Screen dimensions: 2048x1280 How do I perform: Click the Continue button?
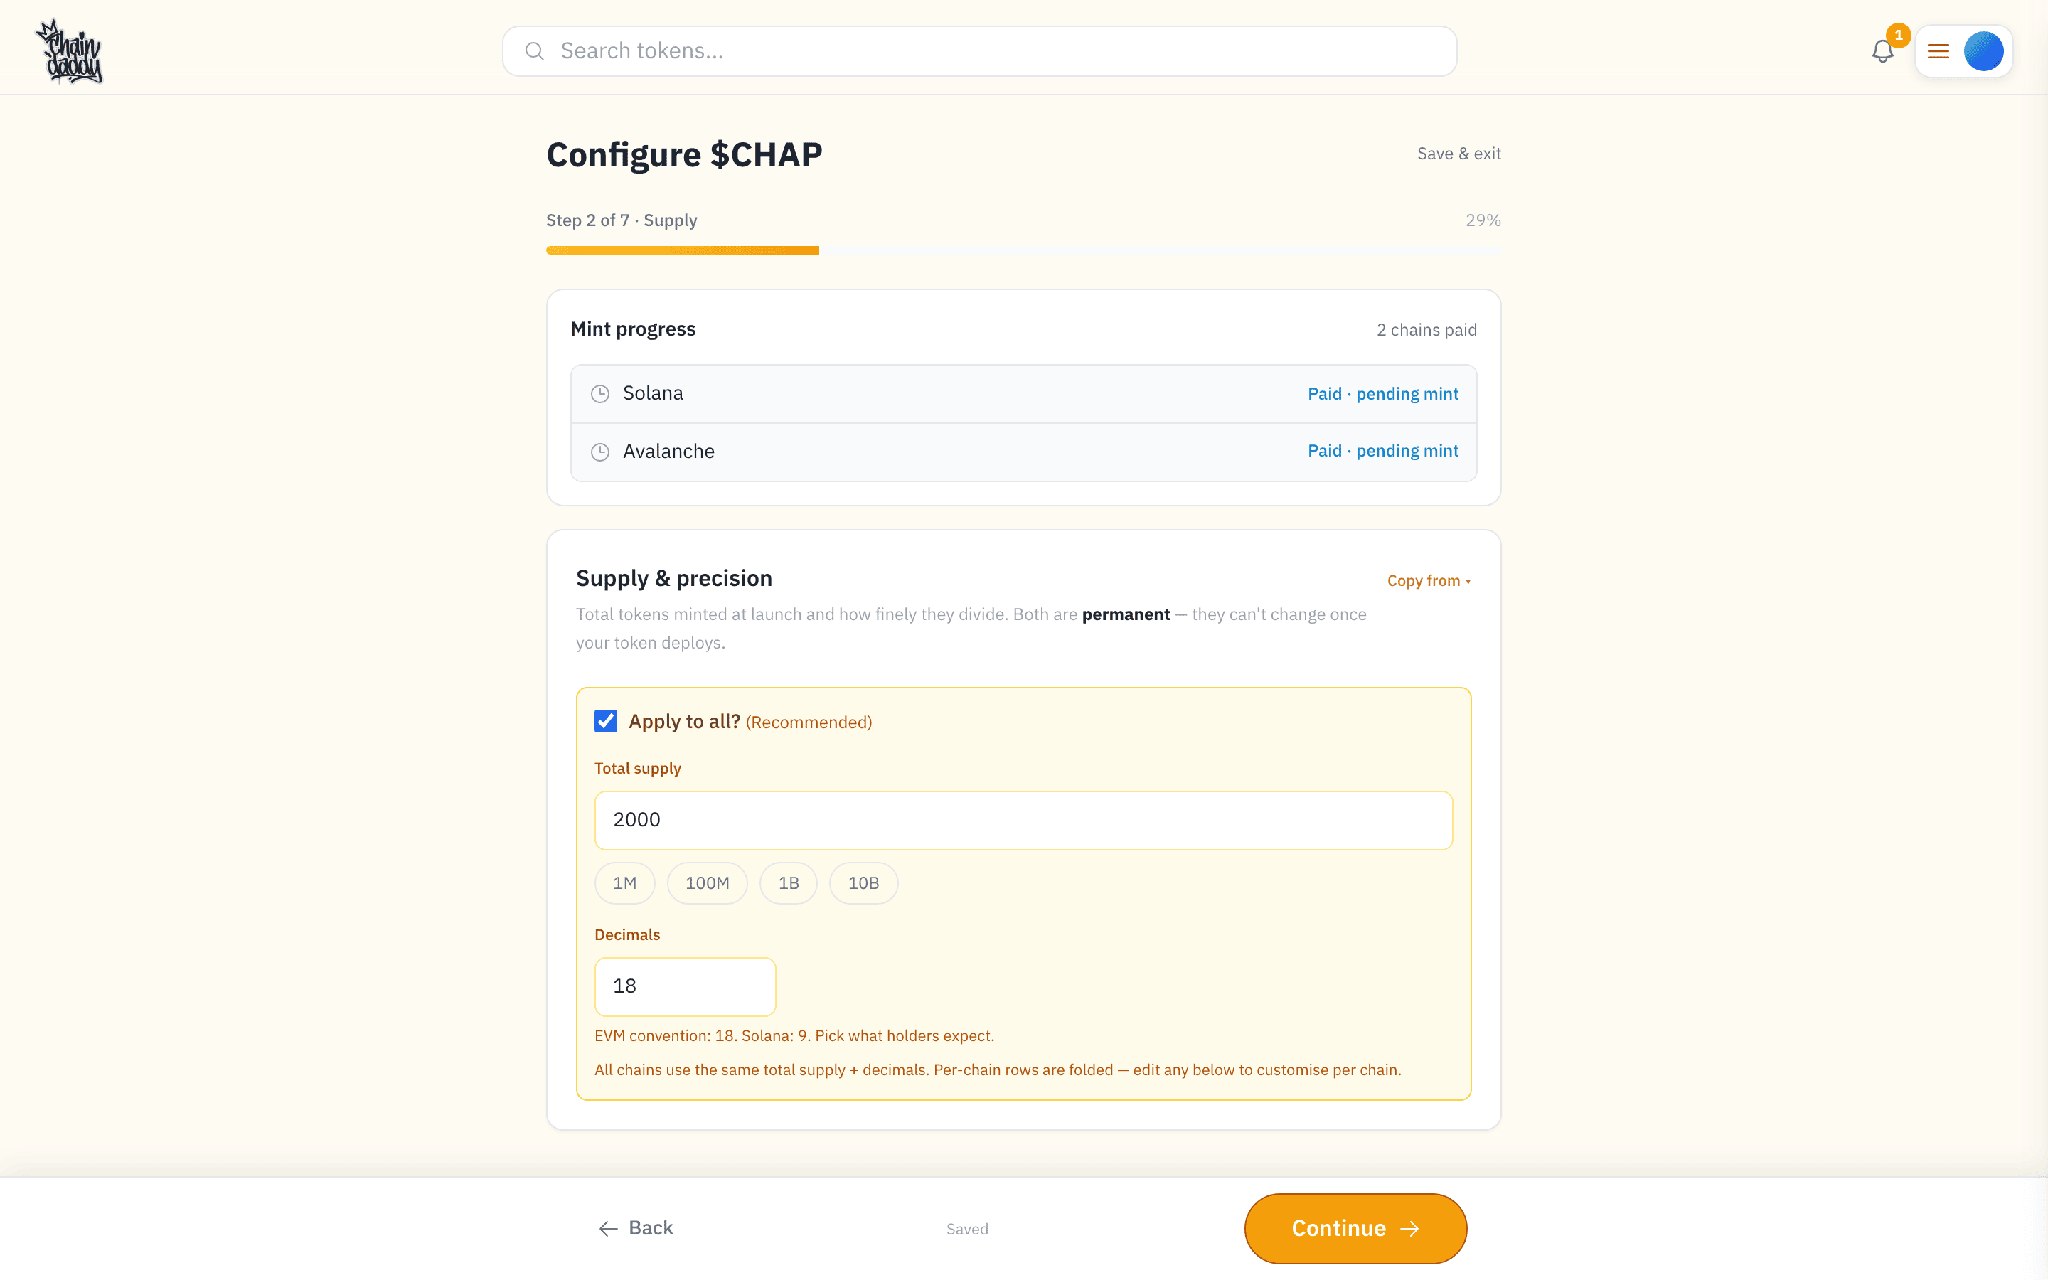pos(1355,1228)
